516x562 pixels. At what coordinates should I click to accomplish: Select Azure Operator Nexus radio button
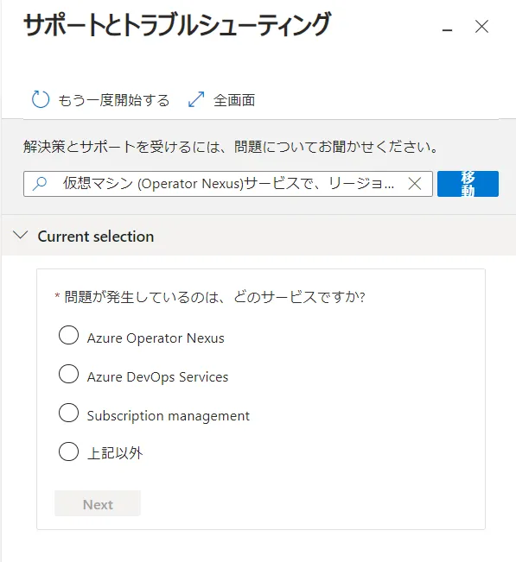coord(68,335)
